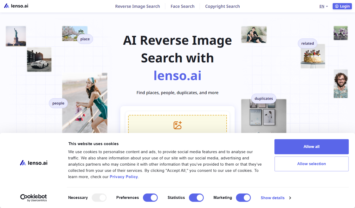
Task: Accept cookies with Allow all
Action: point(311,147)
